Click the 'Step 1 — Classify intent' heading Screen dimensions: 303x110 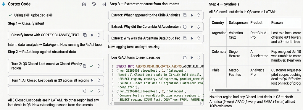(26, 23)
